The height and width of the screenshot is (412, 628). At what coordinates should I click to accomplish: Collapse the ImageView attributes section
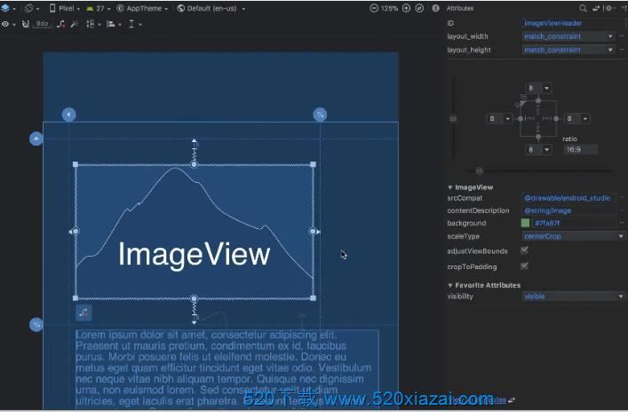click(x=450, y=187)
